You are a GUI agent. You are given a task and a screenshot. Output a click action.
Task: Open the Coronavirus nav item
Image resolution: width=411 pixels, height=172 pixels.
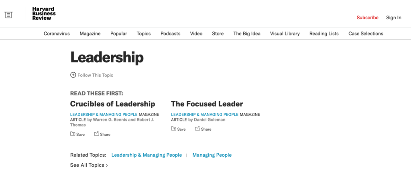(57, 34)
